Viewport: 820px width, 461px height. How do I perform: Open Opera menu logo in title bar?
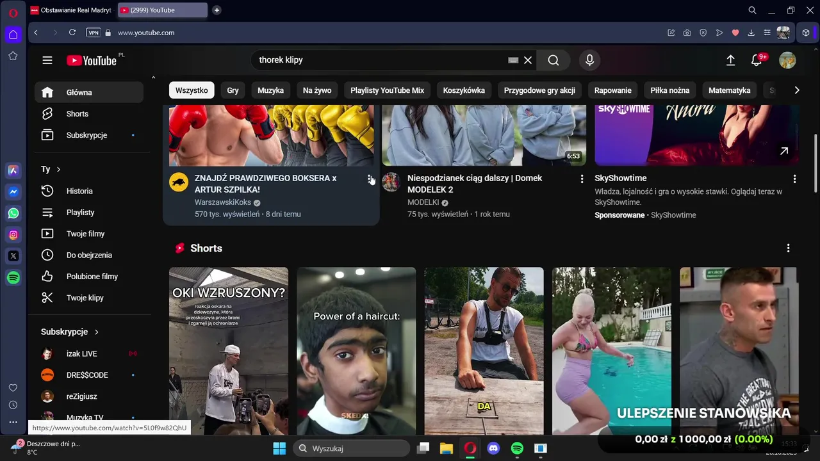point(13,12)
